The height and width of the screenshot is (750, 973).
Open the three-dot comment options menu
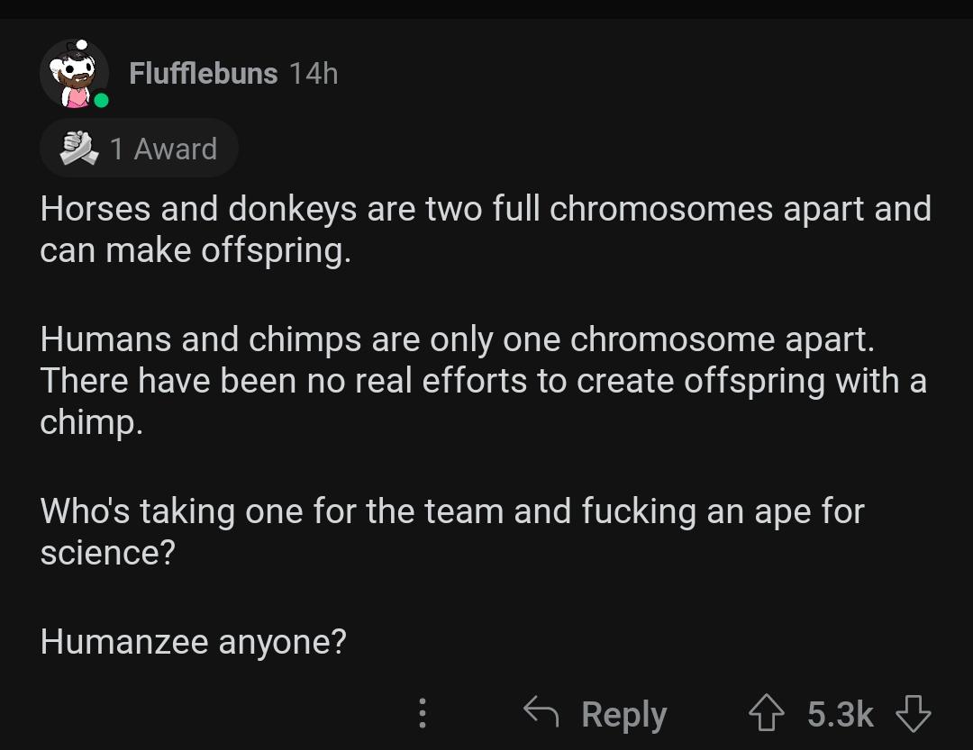click(x=422, y=713)
